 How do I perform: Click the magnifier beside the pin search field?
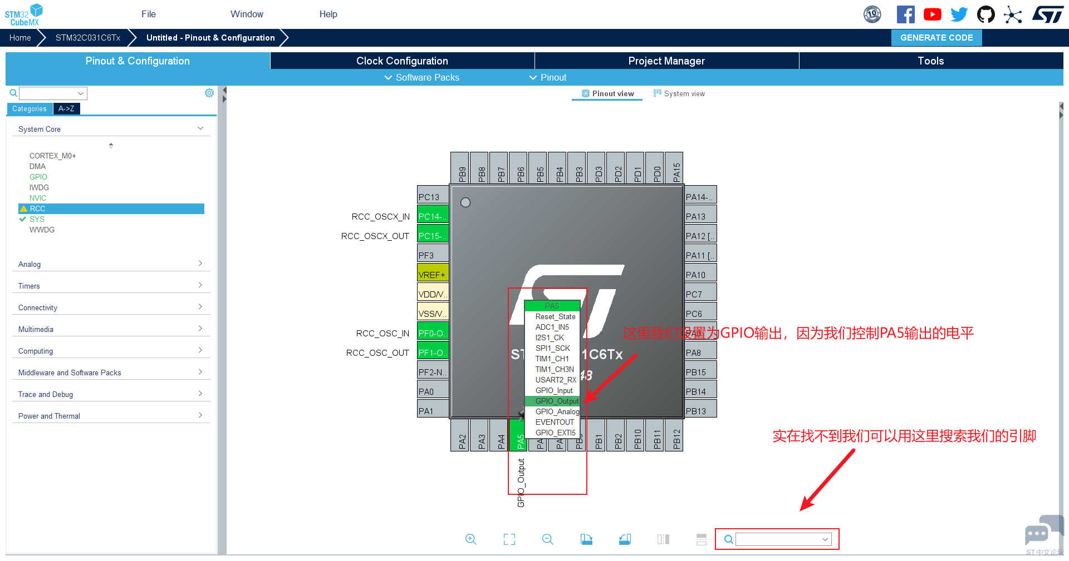(728, 539)
